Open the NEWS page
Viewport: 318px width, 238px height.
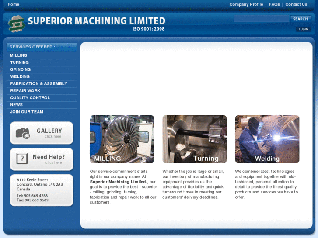17,105
